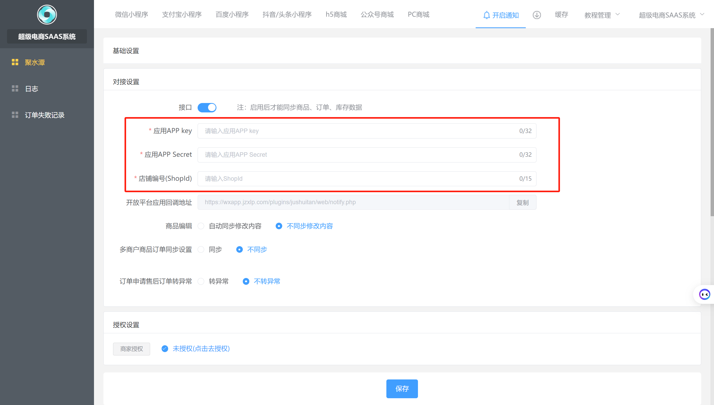Switch to the PC商城 tab
This screenshot has height=405, width=714.
[418, 14]
